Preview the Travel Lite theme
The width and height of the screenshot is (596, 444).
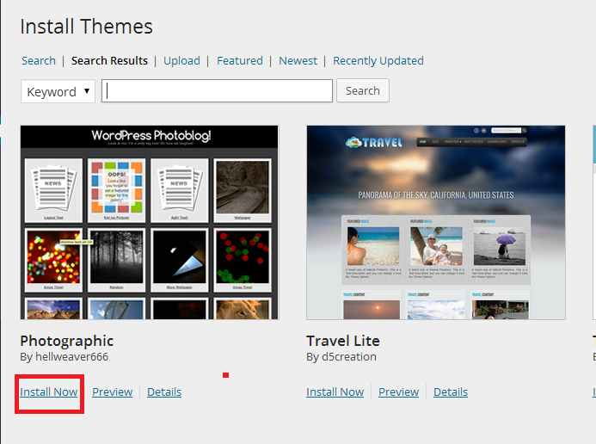click(398, 392)
